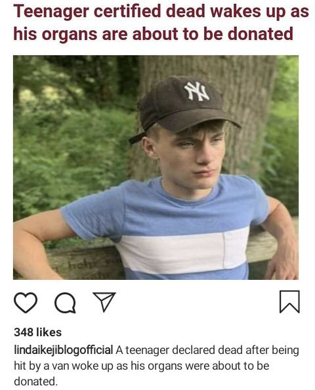Tap the teenager photo in the post
This screenshot has height=390, width=315.
click(x=156, y=167)
